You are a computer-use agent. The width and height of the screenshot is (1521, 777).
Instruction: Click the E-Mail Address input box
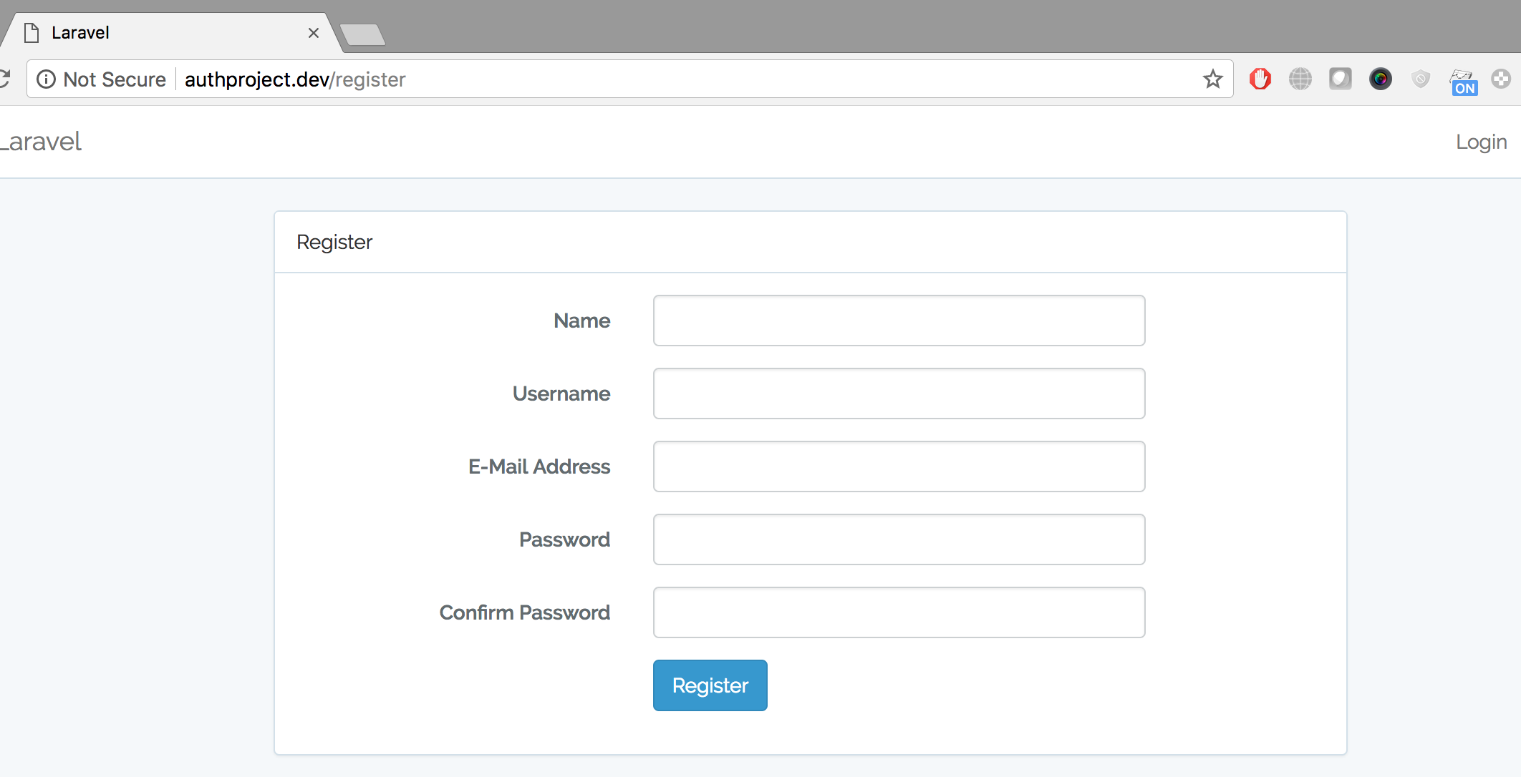click(x=899, y=466)
